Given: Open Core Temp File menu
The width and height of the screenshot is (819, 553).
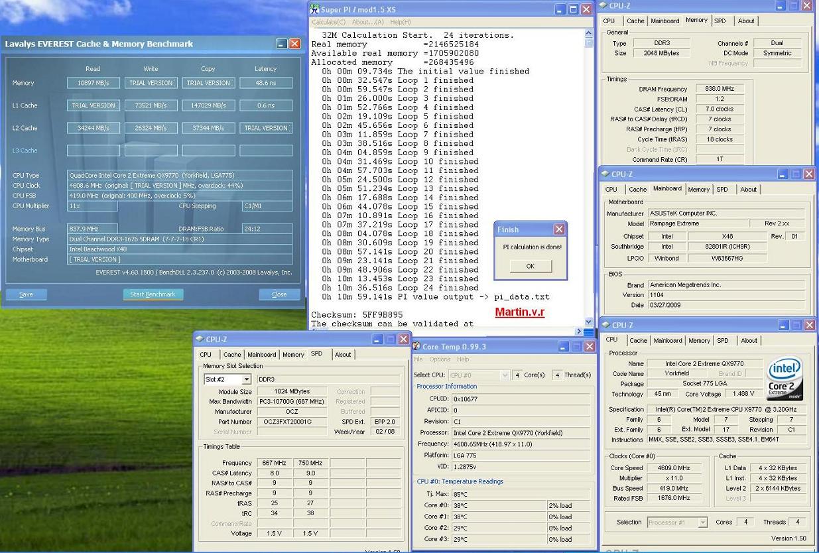Looking at the screenshot, I should coord(418,359).
